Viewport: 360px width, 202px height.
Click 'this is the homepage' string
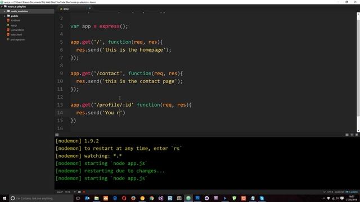pyautogui.click(x=134, y=50)
